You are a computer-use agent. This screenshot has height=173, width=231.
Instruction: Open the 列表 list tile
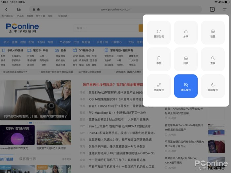click(186, 59)
